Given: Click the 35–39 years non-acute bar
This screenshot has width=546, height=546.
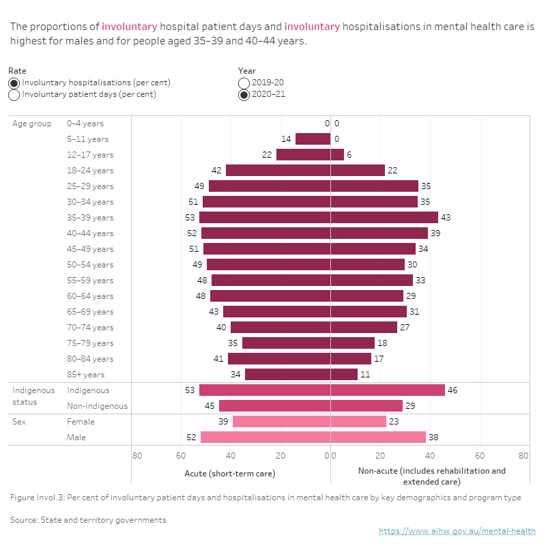Looking at the screenshot, I should click(384, 218).
